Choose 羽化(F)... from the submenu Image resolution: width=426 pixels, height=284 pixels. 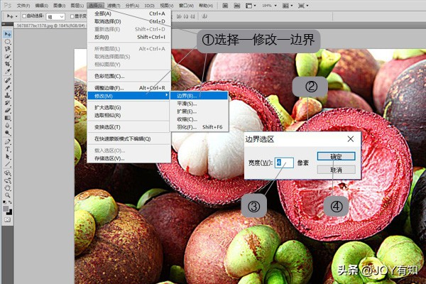pos(199,127)
